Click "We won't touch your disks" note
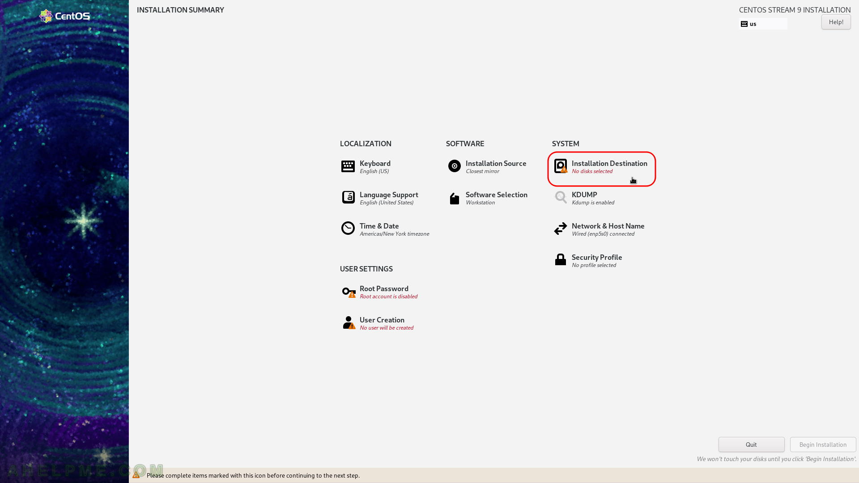 tap(776, 459)
